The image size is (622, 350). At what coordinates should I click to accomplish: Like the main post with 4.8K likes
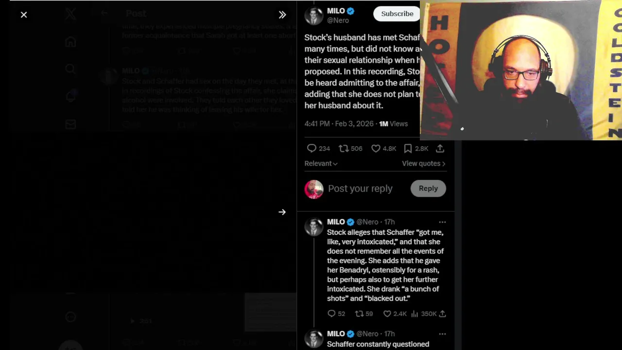383,148
